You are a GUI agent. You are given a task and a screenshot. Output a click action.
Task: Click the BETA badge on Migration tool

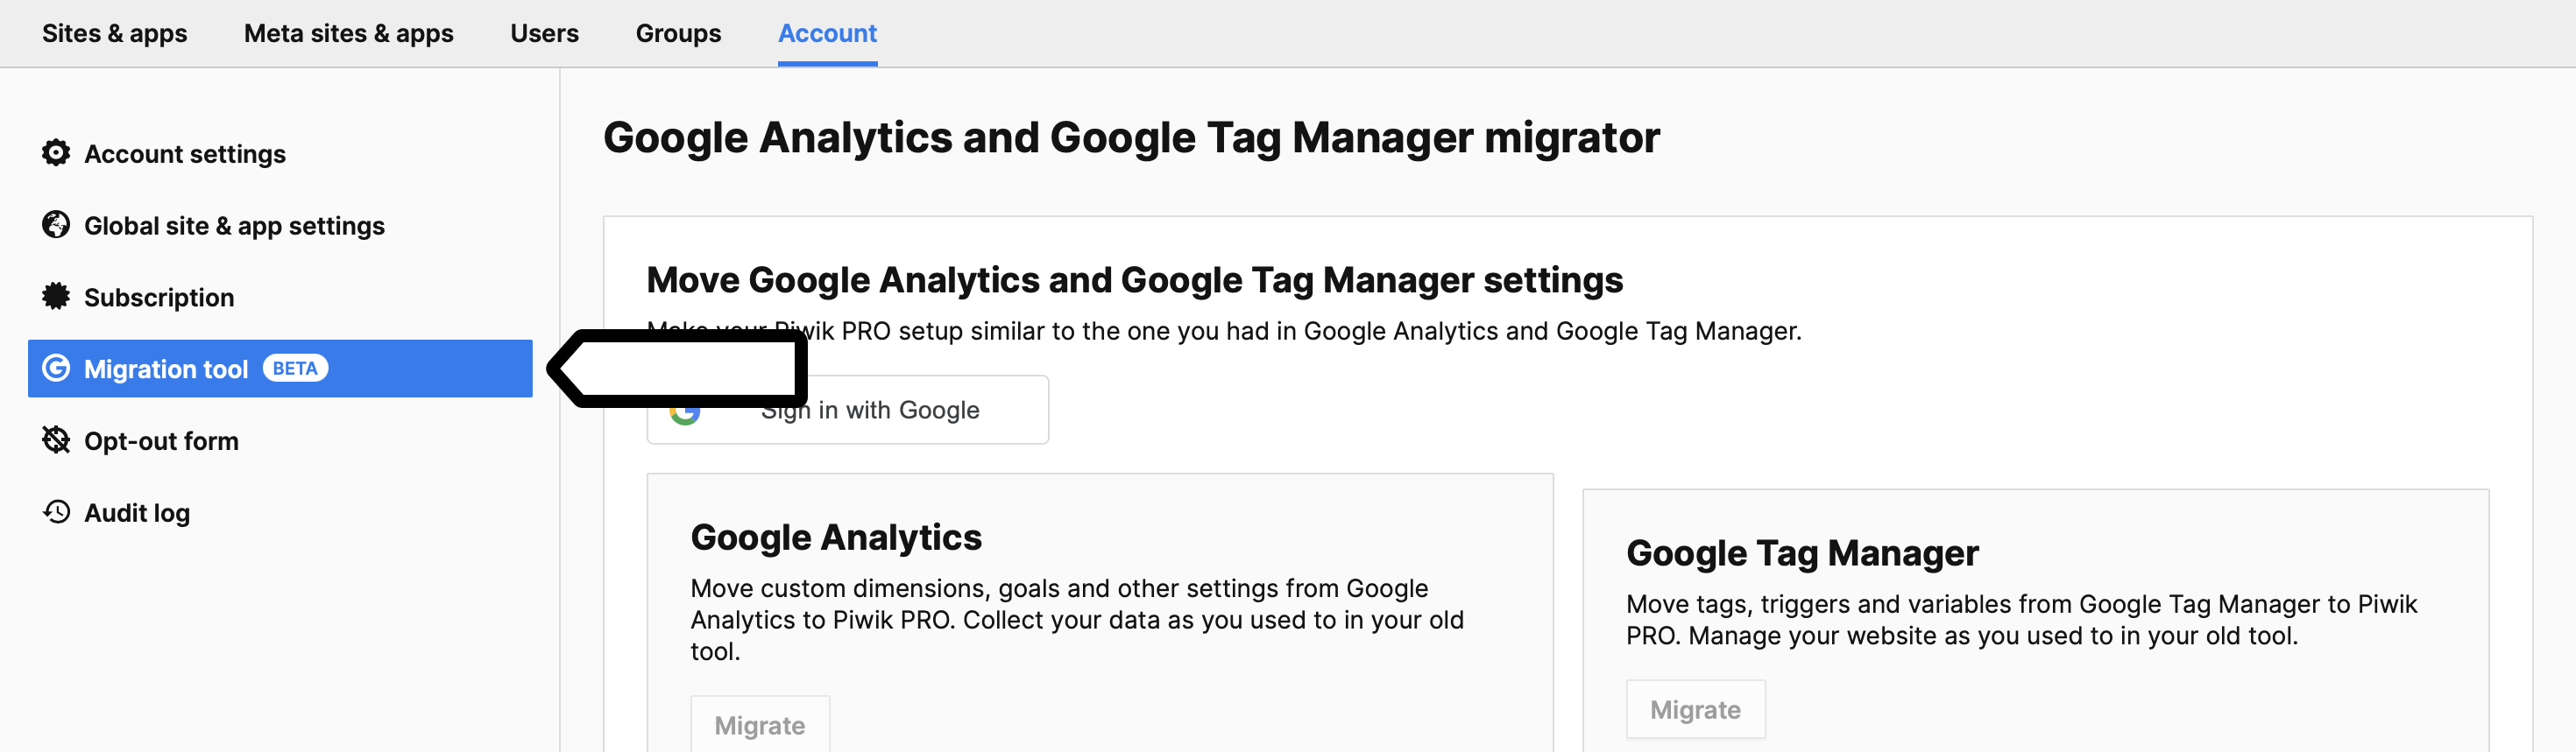click(295, 369)
